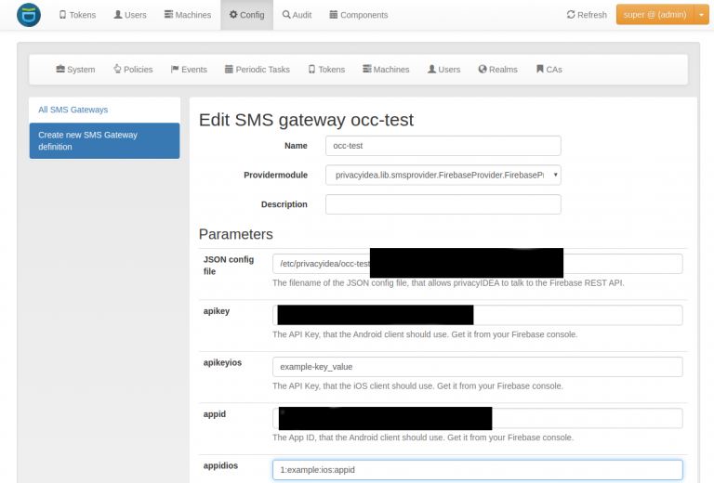The height and width of the screenshot is (483, 714).
Task: Click the Machines icon in config submenu
Action: [367, 69]
